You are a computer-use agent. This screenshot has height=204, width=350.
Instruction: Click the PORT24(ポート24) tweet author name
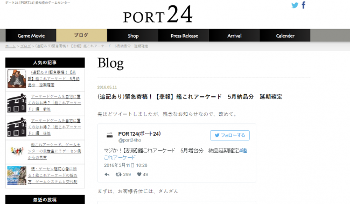[139, 133]
